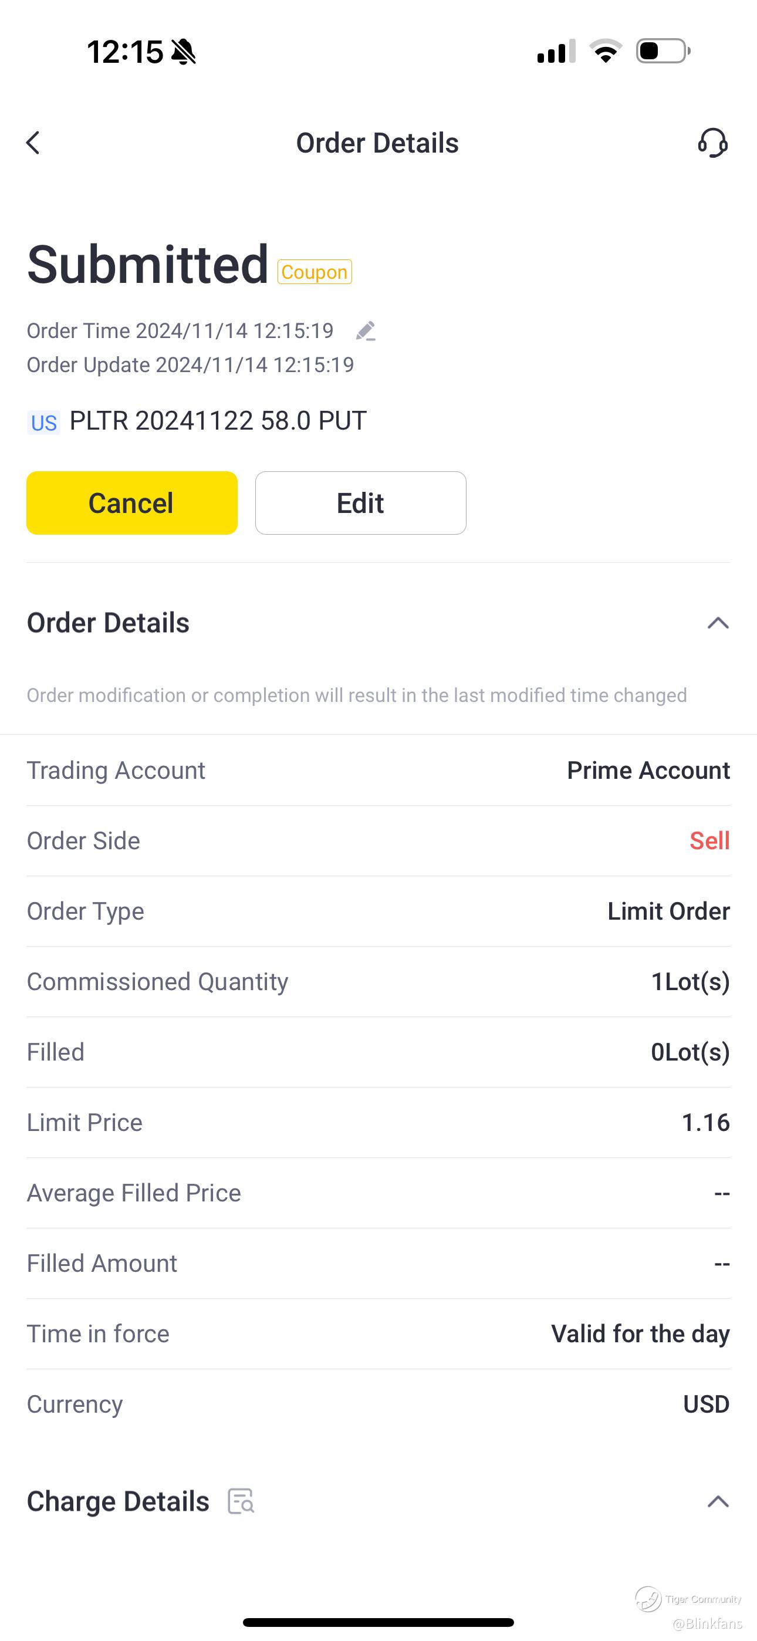Tap the pencil edit icon beside Order Time
This screenshot has height=1641, width=757.
366,331
